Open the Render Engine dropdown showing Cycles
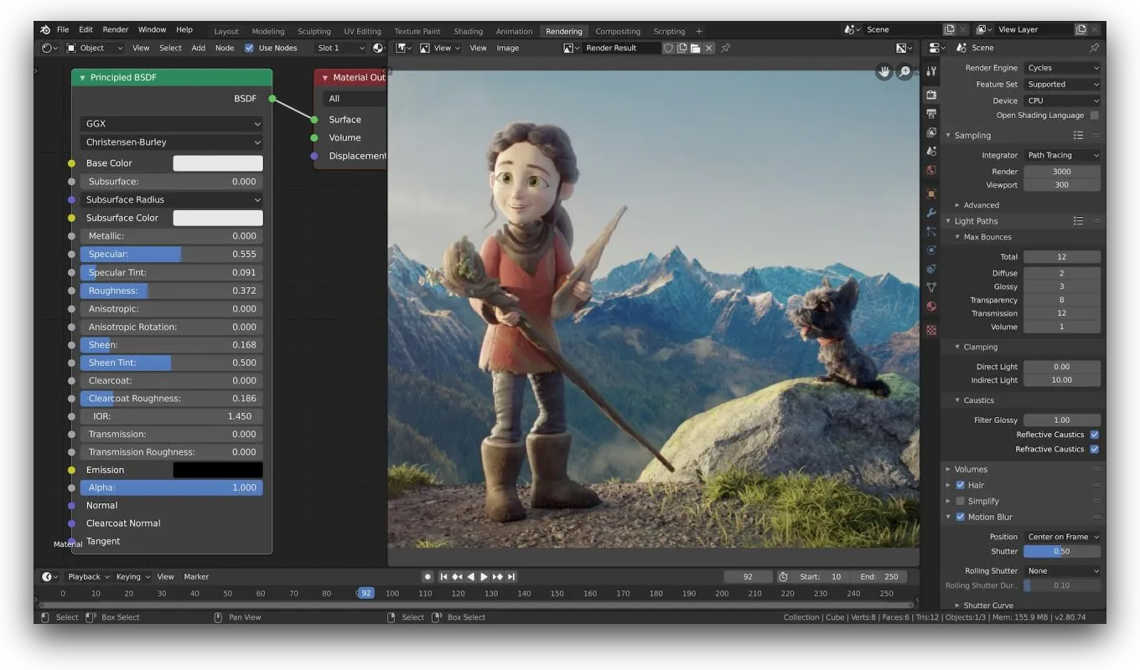Image resolution: width=1140 pixels, height=670 pixels. coord(1062,68)
